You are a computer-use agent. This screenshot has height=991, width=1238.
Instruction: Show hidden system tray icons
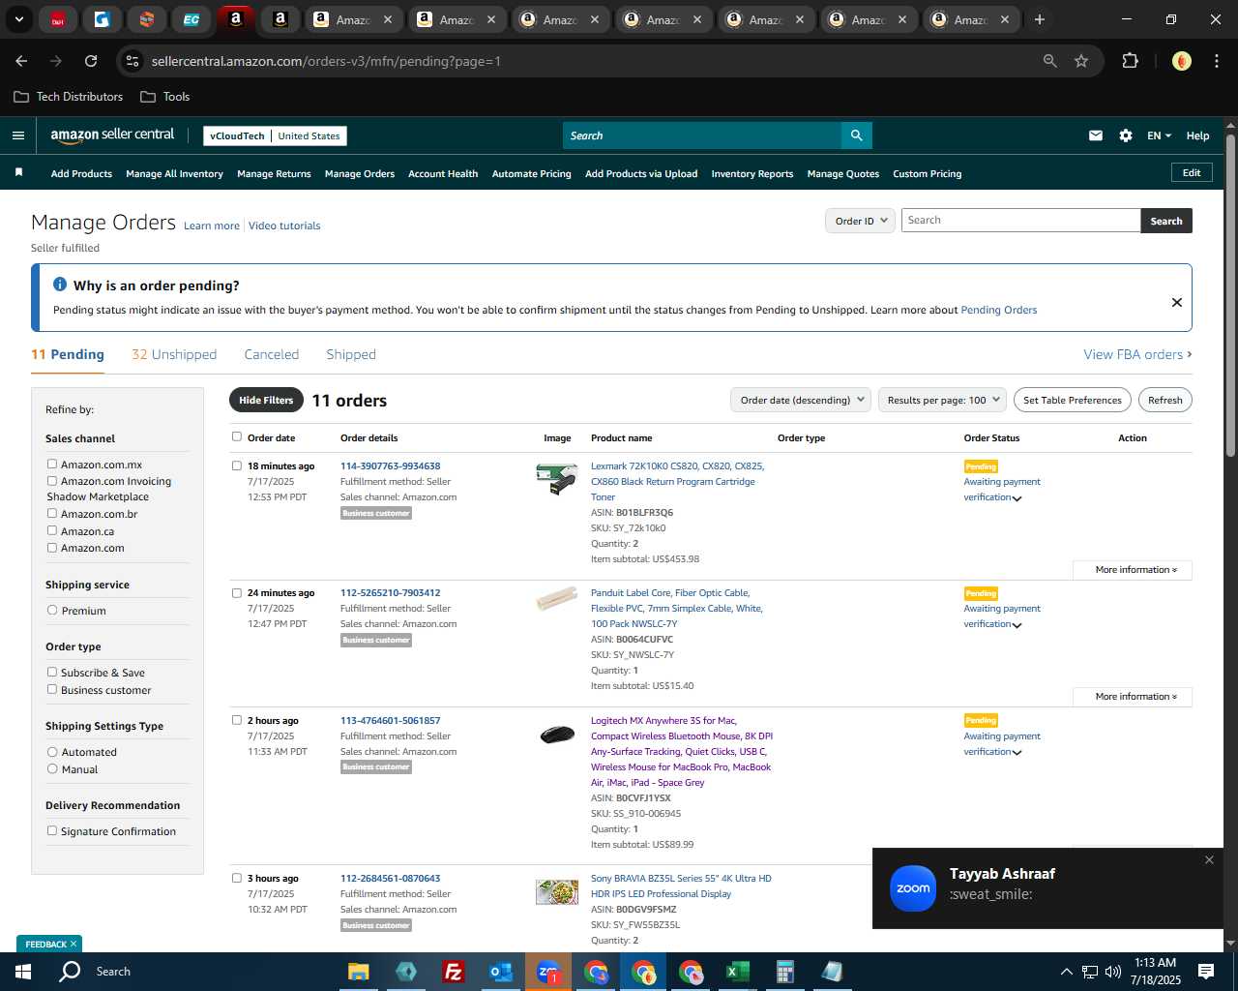click(1066, 972)
